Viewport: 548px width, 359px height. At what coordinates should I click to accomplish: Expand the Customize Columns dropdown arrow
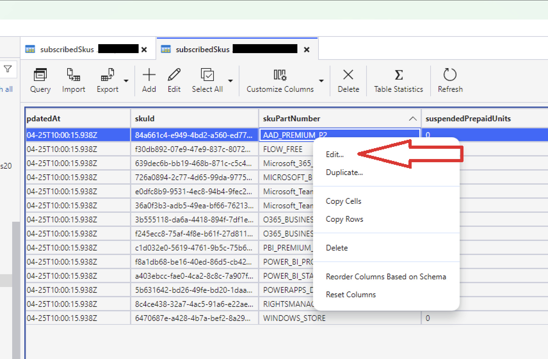(321, 81)
